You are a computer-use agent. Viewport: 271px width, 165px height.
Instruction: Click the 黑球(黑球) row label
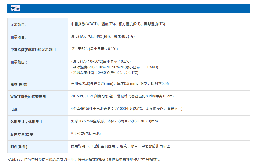pos(19,84)
